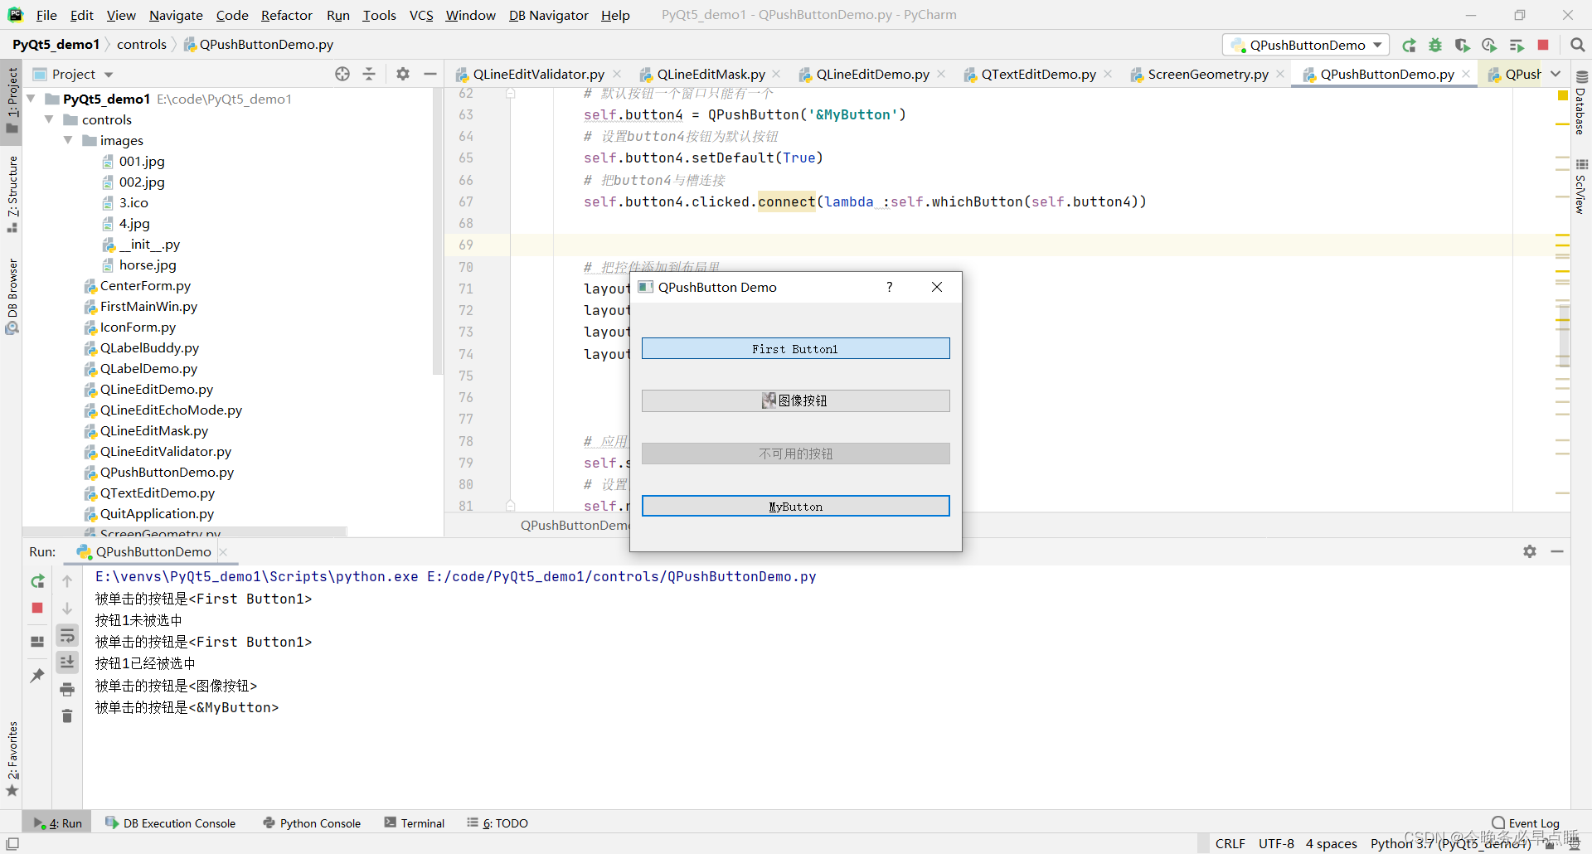Click the red Stop toolbar icon
Screen dimensions: 1592x854
[1543, 45]
